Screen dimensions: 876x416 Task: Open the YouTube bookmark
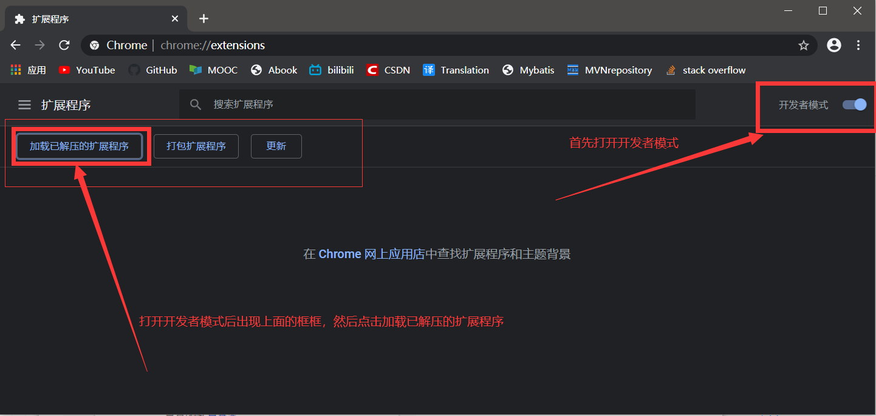[87, 70]
